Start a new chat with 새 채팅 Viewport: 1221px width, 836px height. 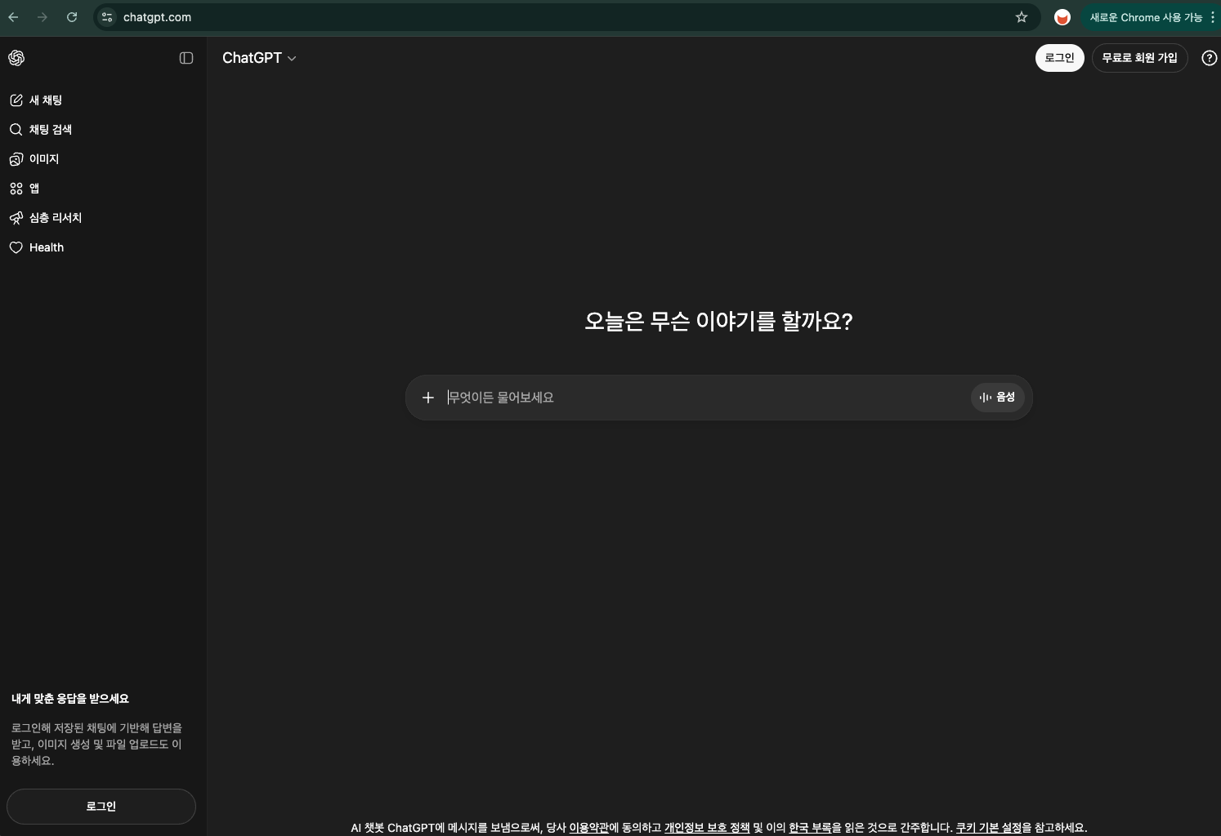[x=103, y=100]
